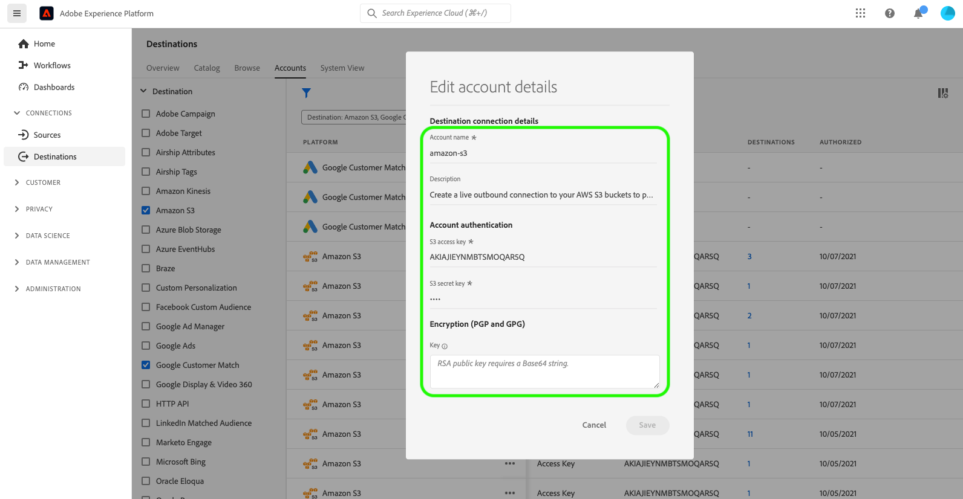
Task: Check the Adobe Target checkbox
Action: click(146, 133)
